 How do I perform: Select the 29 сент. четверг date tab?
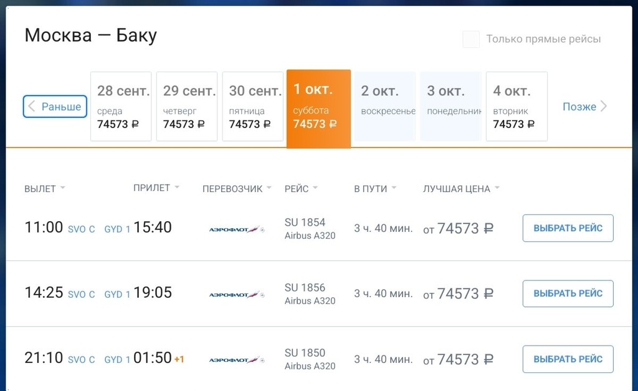(187, 106)
